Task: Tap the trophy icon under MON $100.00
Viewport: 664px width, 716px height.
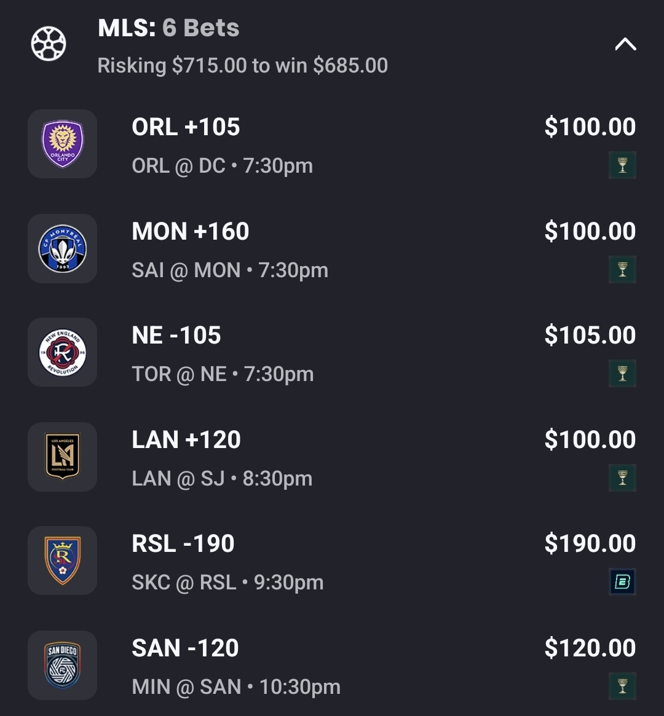Action: coord(622,270)
